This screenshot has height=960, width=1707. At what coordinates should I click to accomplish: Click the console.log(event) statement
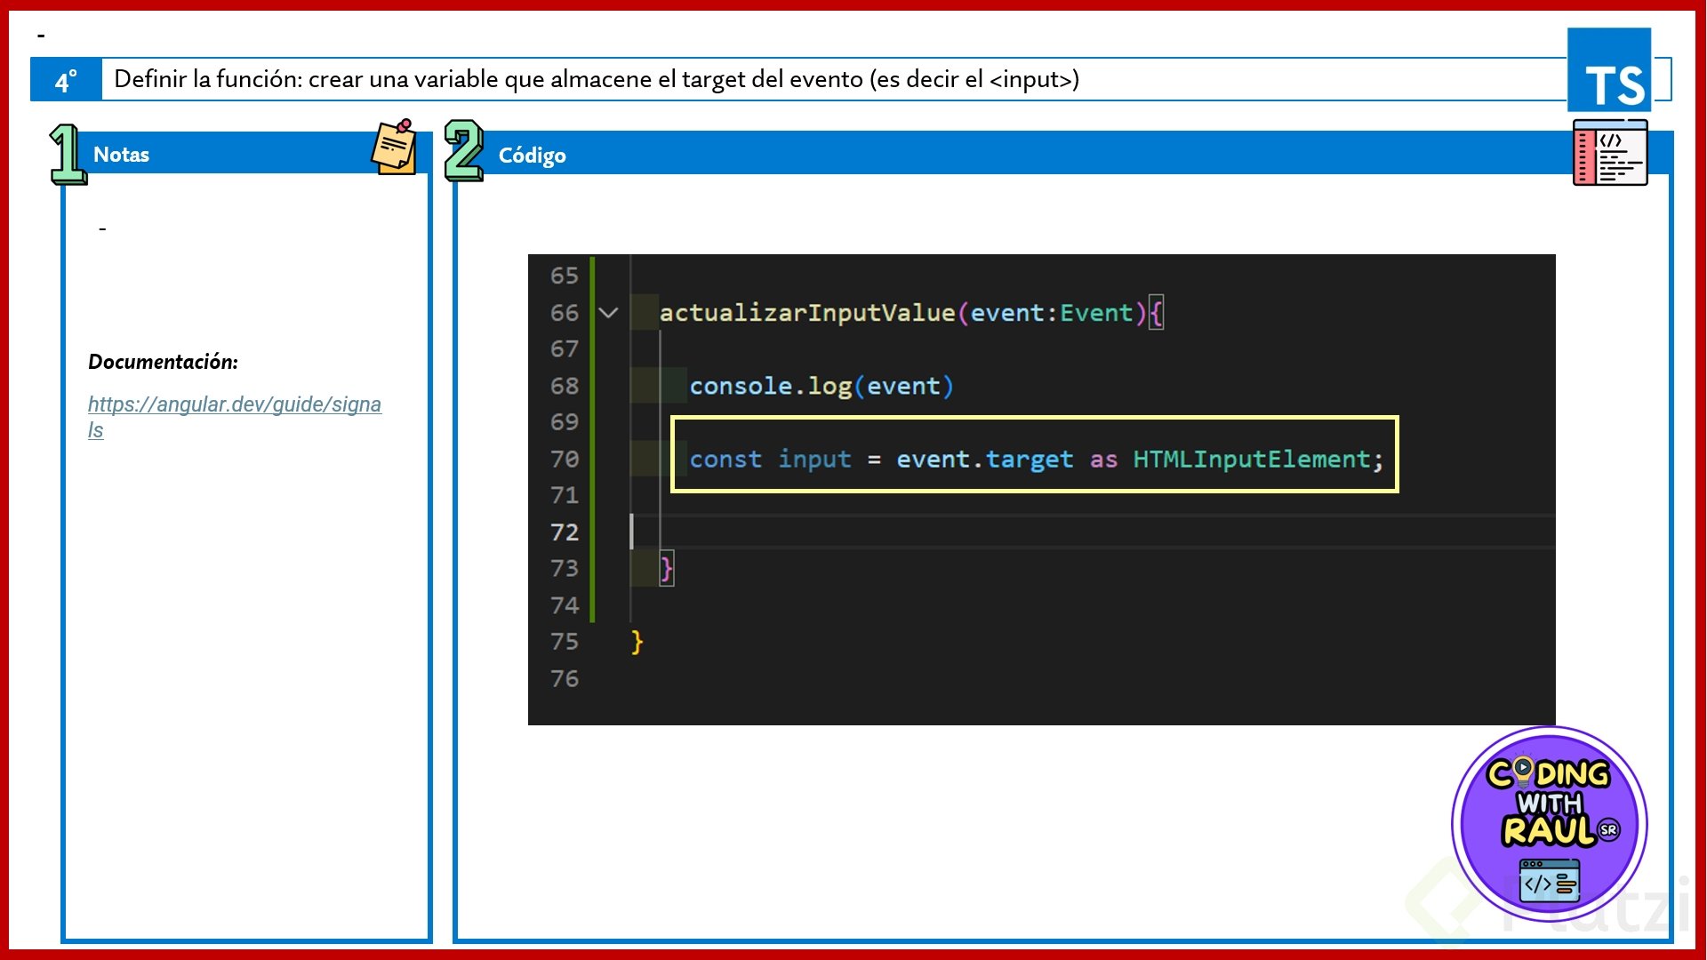click(821, 387)
